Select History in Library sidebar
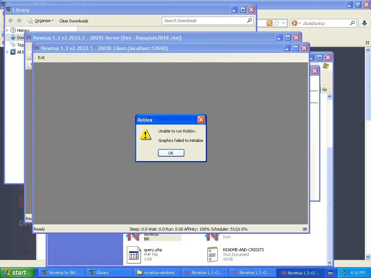Viewport: 371px width, 278px height. point(23,30)
